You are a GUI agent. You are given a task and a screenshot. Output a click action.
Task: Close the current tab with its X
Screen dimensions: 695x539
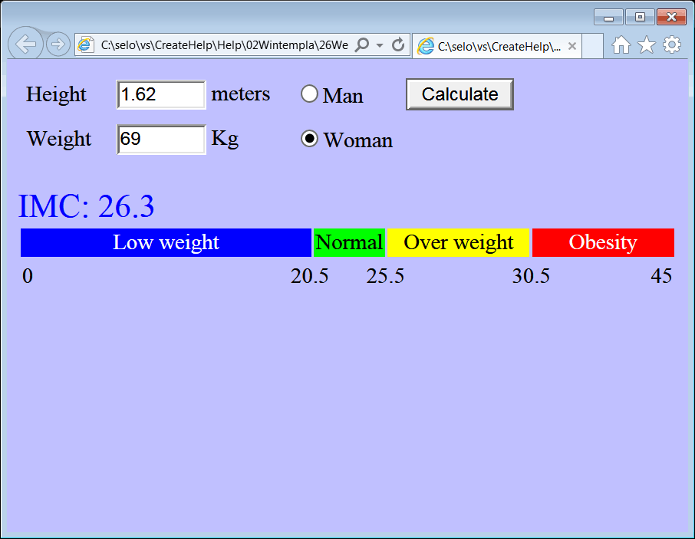(572, 46)
